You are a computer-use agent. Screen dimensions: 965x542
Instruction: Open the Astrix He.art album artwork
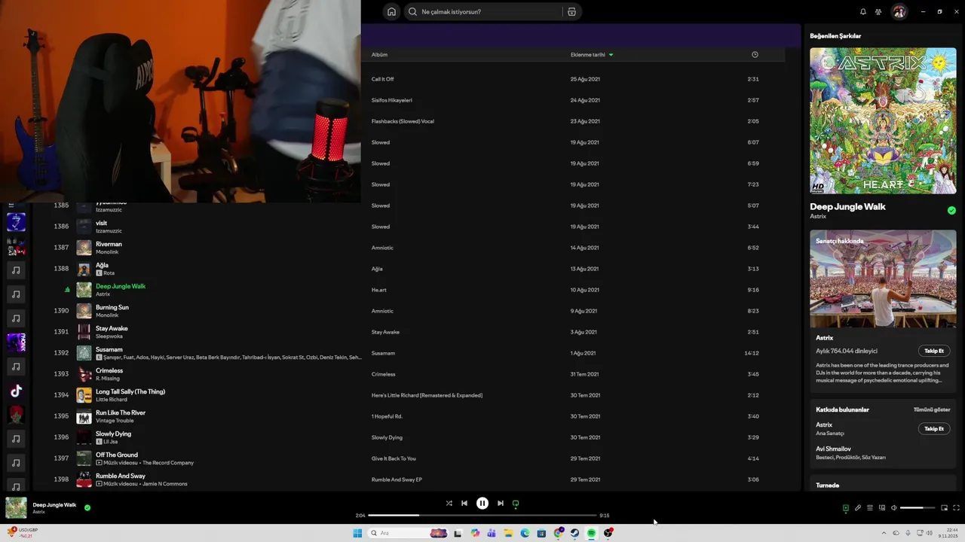pyautogui.click(x=883, y=121)
